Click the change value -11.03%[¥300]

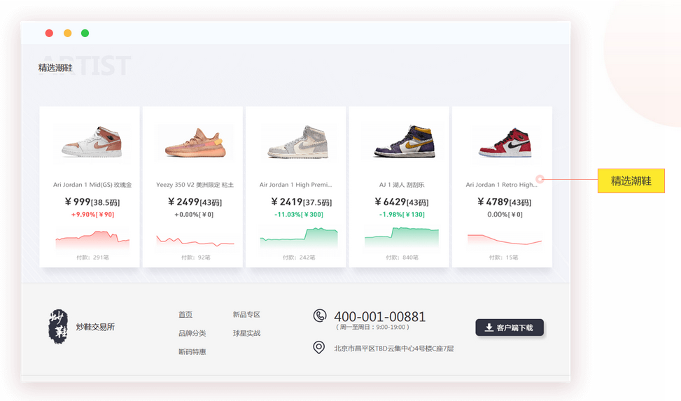[299, 215]
